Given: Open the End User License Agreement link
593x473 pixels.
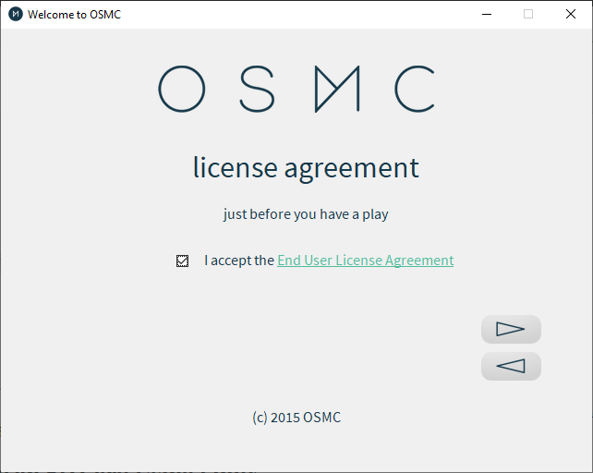Looking at the screenshot, I should pos(366,261).
